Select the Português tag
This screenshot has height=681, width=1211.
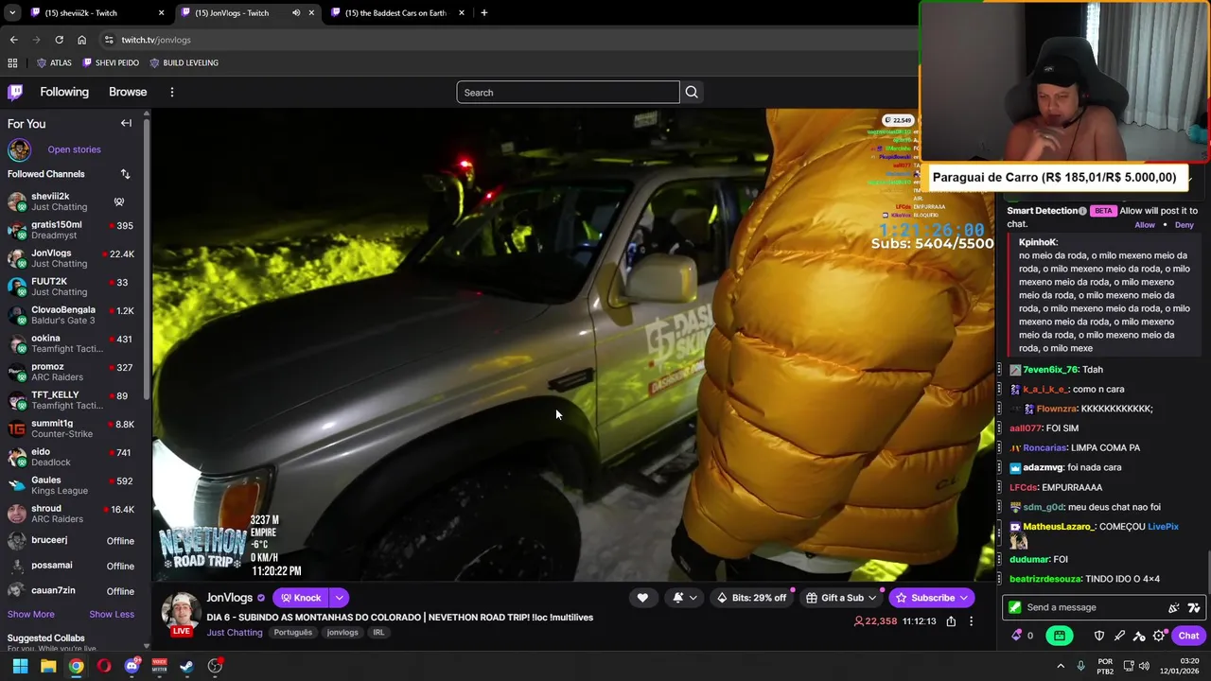(x=292, y=632)
